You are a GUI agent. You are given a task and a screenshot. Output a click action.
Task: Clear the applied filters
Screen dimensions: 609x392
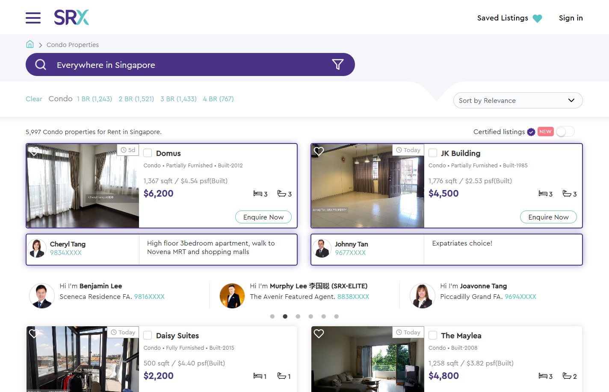pyautogui.click(x=34, y=99)
